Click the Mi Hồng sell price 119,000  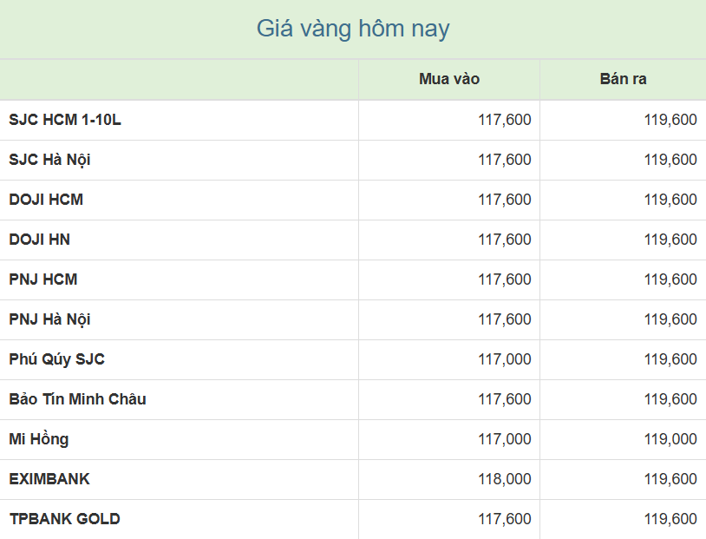(x=670, y=439)
